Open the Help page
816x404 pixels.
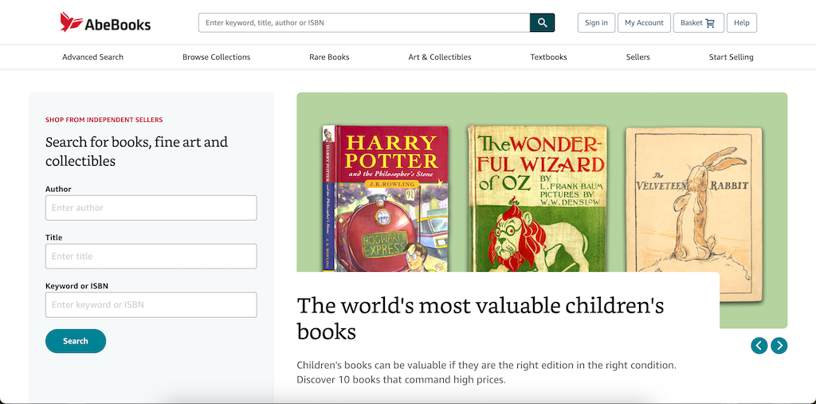coord(741,23)
